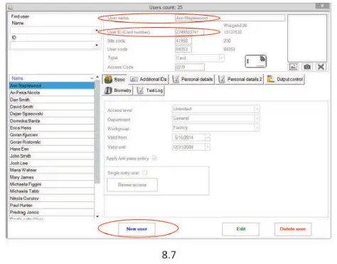Select Dan Smith in the user list
The image size is (337, 264).
[52, 100]
